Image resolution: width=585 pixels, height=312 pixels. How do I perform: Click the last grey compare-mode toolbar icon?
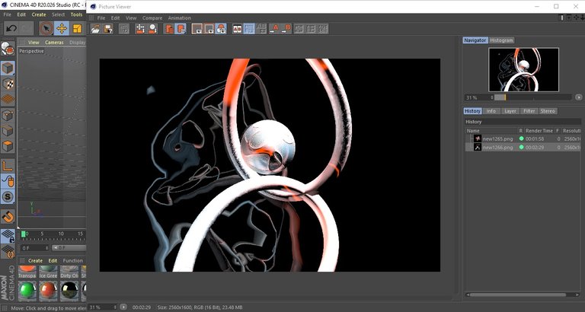323,29
